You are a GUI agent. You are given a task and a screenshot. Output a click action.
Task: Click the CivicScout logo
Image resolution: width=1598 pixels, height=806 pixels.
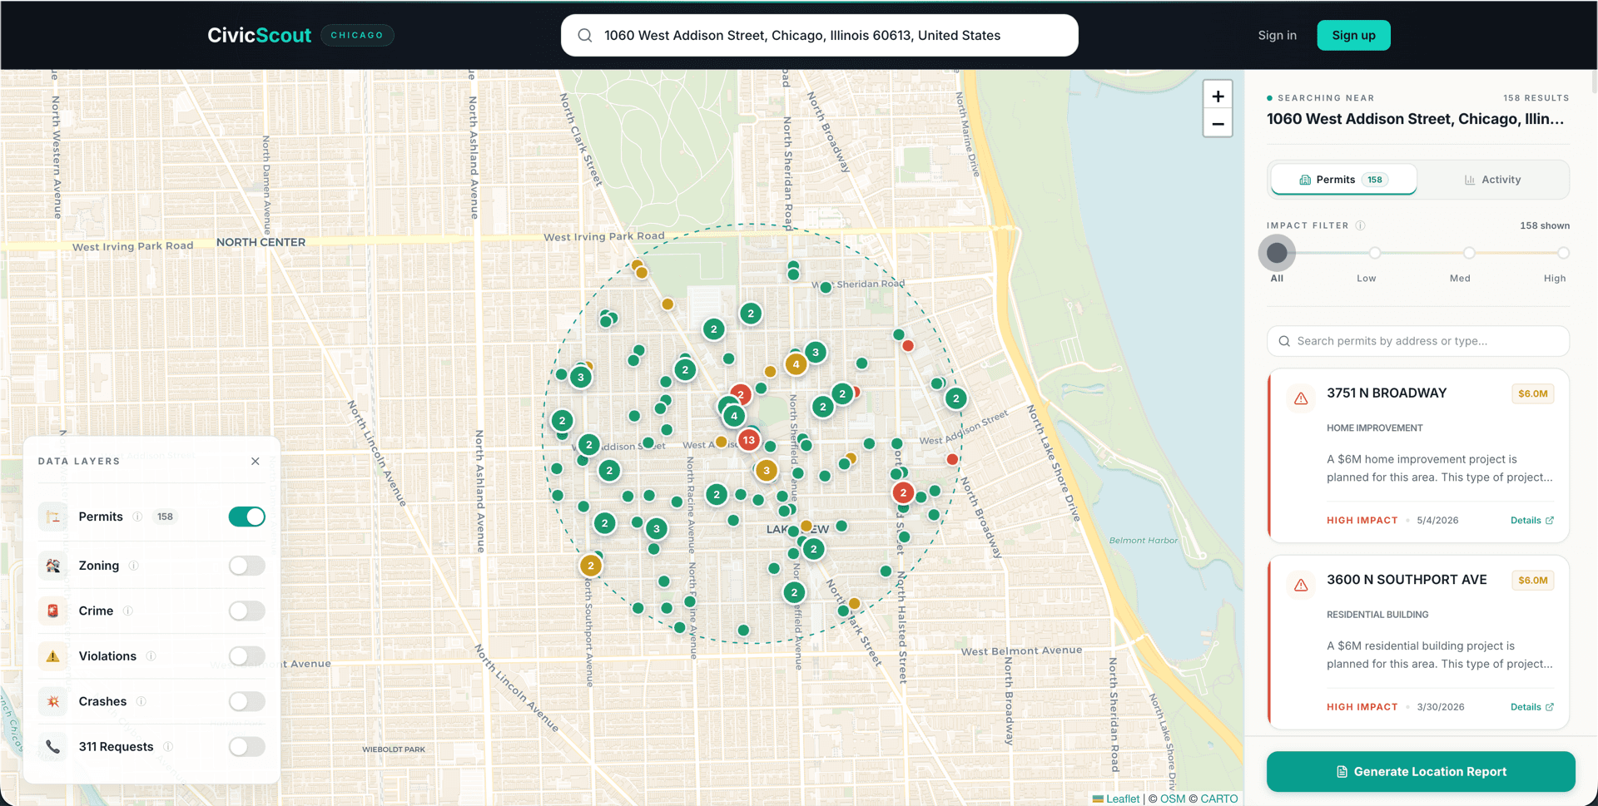(x=259, y=35)
